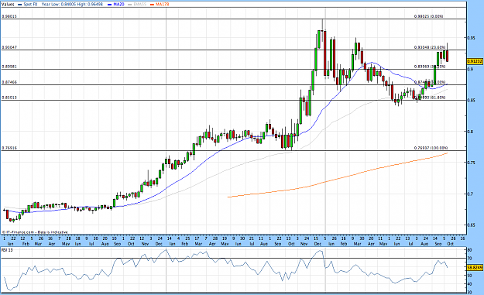Select the Spot FX legend label
Image resolution: width=484 pixels, height=295 pixels.
(30, 5)
